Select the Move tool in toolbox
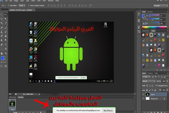The height and width of the screenshot is (113, 169). coord(6,15)
